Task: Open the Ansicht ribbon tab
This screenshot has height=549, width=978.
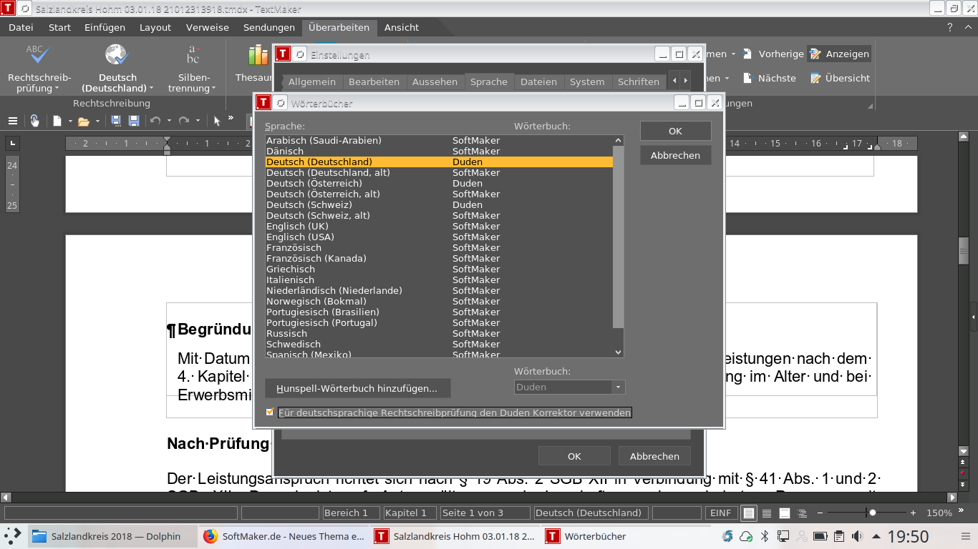Action: click(x=402, y=27)
